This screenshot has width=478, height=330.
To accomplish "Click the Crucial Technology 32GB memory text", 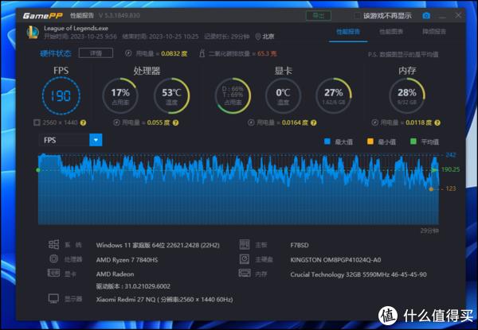I will pos(358,274).
